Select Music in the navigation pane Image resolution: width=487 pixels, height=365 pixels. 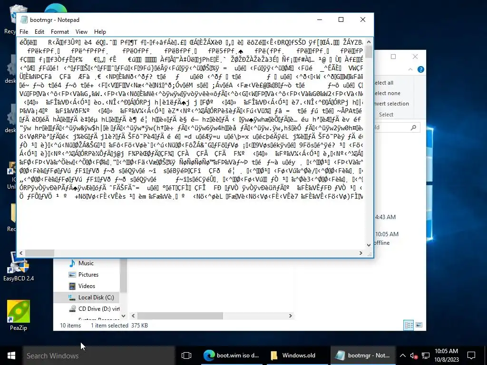pyautogui.click(x=86, y=263)
